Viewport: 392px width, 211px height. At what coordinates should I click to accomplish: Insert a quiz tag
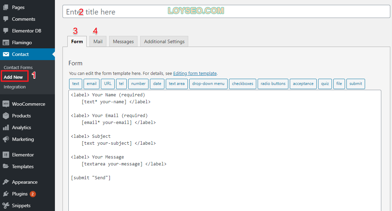tap(325, 84)
